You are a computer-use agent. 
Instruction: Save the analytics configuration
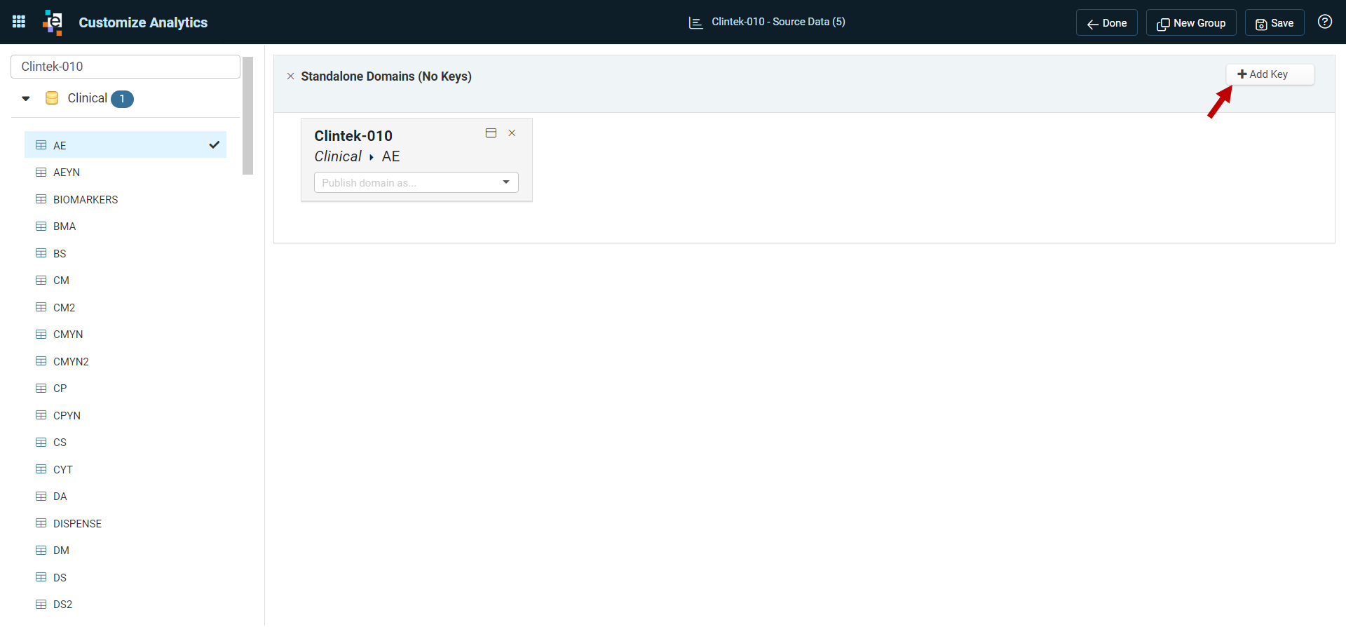1274,22
